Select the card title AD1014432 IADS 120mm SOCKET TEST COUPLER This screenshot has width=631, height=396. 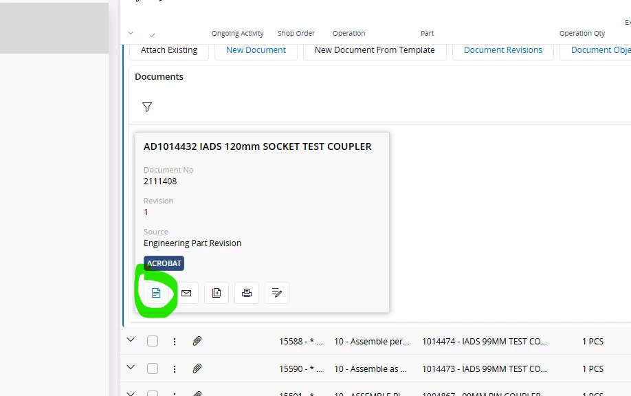[258, 146]
